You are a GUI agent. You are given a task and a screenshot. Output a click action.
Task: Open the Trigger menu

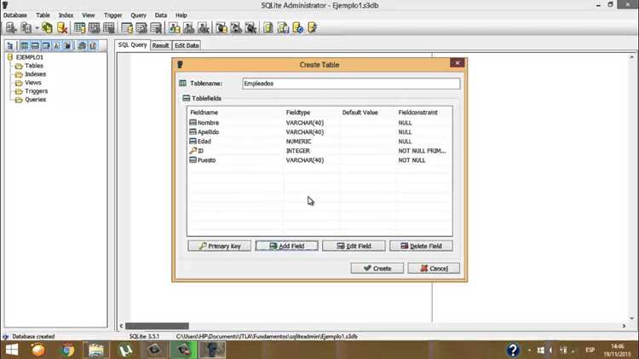tap(112, 15)
